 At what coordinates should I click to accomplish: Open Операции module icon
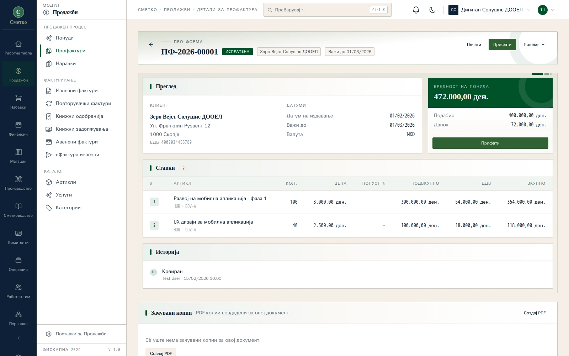click(x=18, y=265)
